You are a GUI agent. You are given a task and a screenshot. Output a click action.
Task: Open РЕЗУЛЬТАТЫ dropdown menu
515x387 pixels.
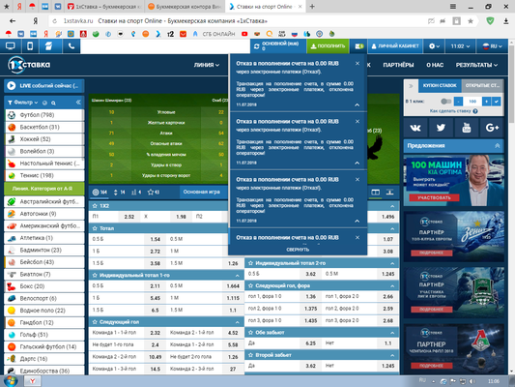(476, 65)
